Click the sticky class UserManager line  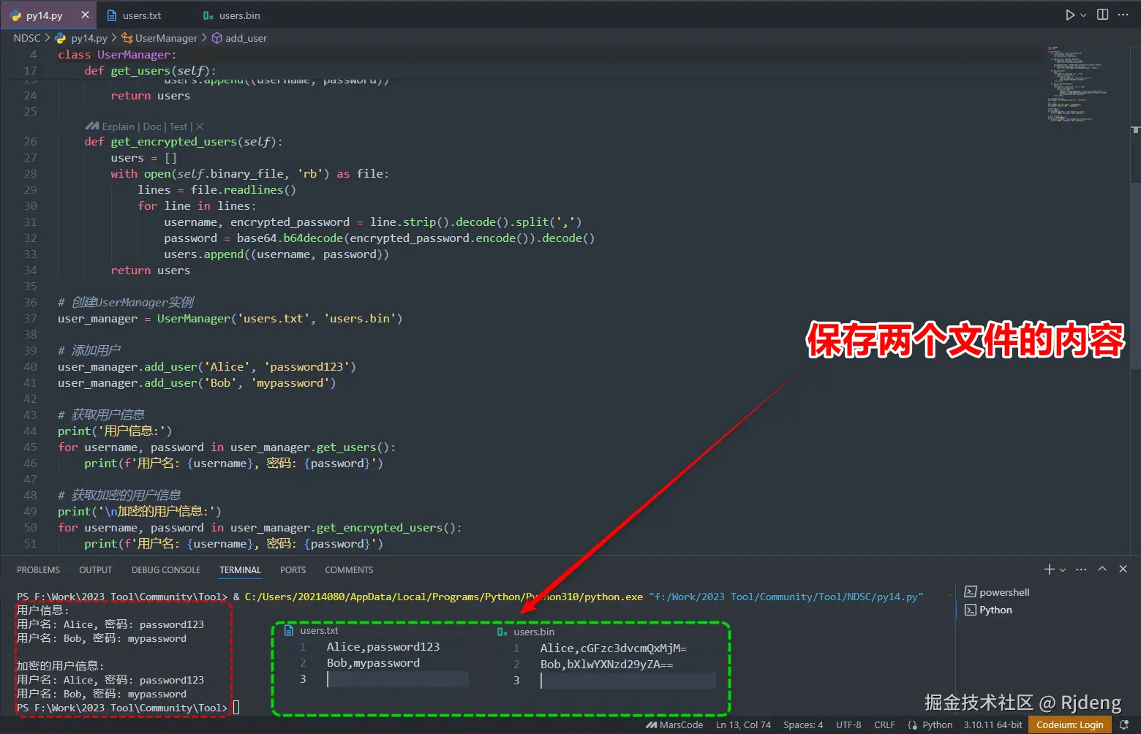pos(117,55)
